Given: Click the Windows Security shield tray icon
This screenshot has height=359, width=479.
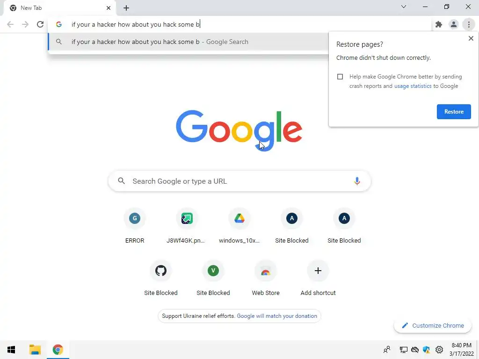Looking at the screenshot, I should [x=427, y=350].
